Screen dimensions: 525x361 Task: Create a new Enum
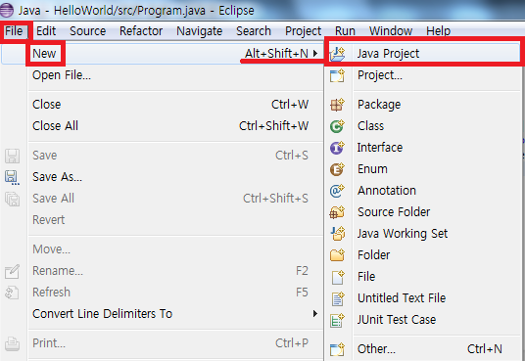(x=423, y=169)
